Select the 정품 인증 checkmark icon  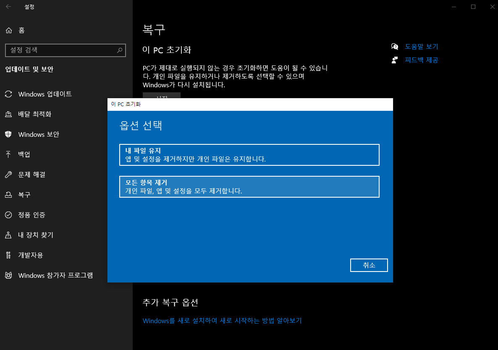click(8, 215)
